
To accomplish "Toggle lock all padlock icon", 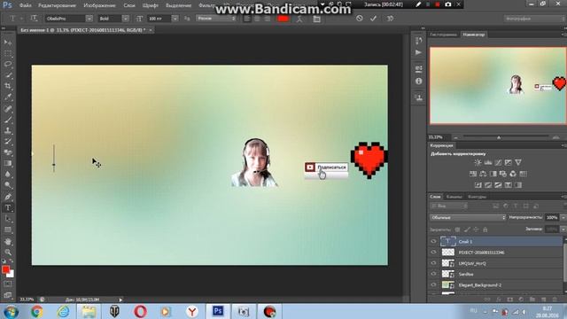I will pos(485,230).
